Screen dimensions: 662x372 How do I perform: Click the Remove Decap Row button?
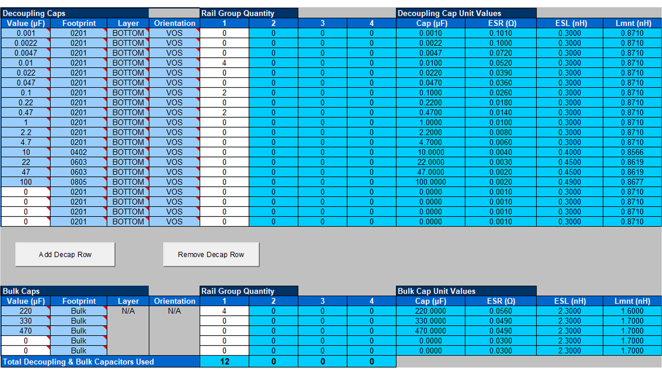tap(211, 255)
